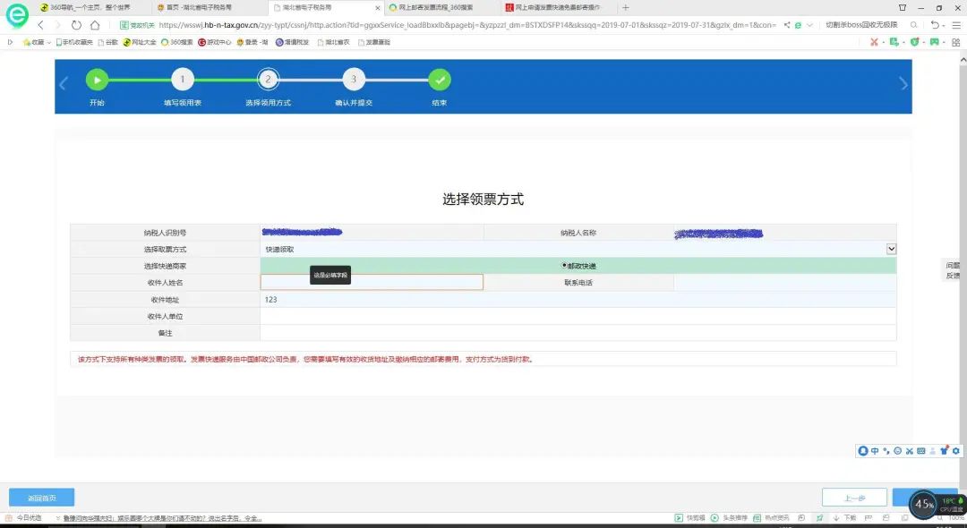Open the 360 browser logo menu
The width and height of the screenshot is (967, 528).
17,15
